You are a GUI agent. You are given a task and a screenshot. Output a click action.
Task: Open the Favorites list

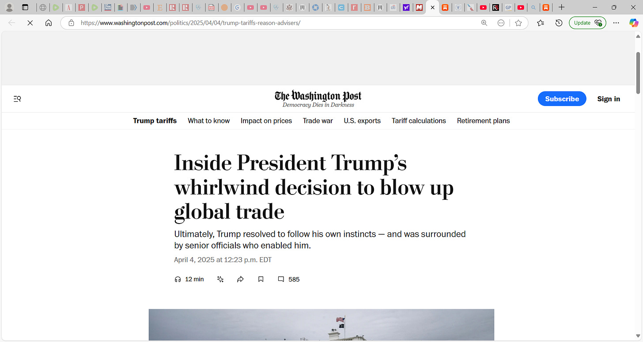[x=541, y=23]
